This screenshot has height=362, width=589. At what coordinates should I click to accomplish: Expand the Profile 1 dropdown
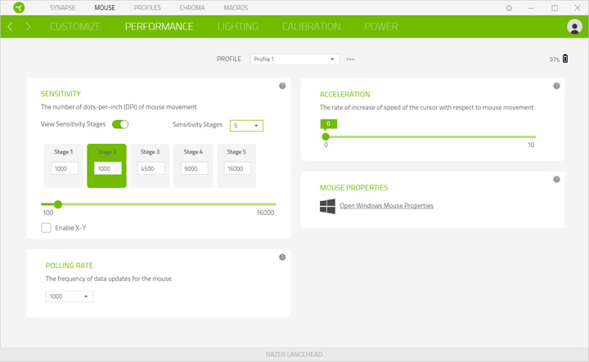tap(294, 60)
